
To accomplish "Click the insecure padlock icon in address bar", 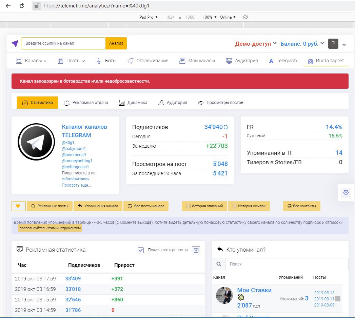I will pos(37,6).
